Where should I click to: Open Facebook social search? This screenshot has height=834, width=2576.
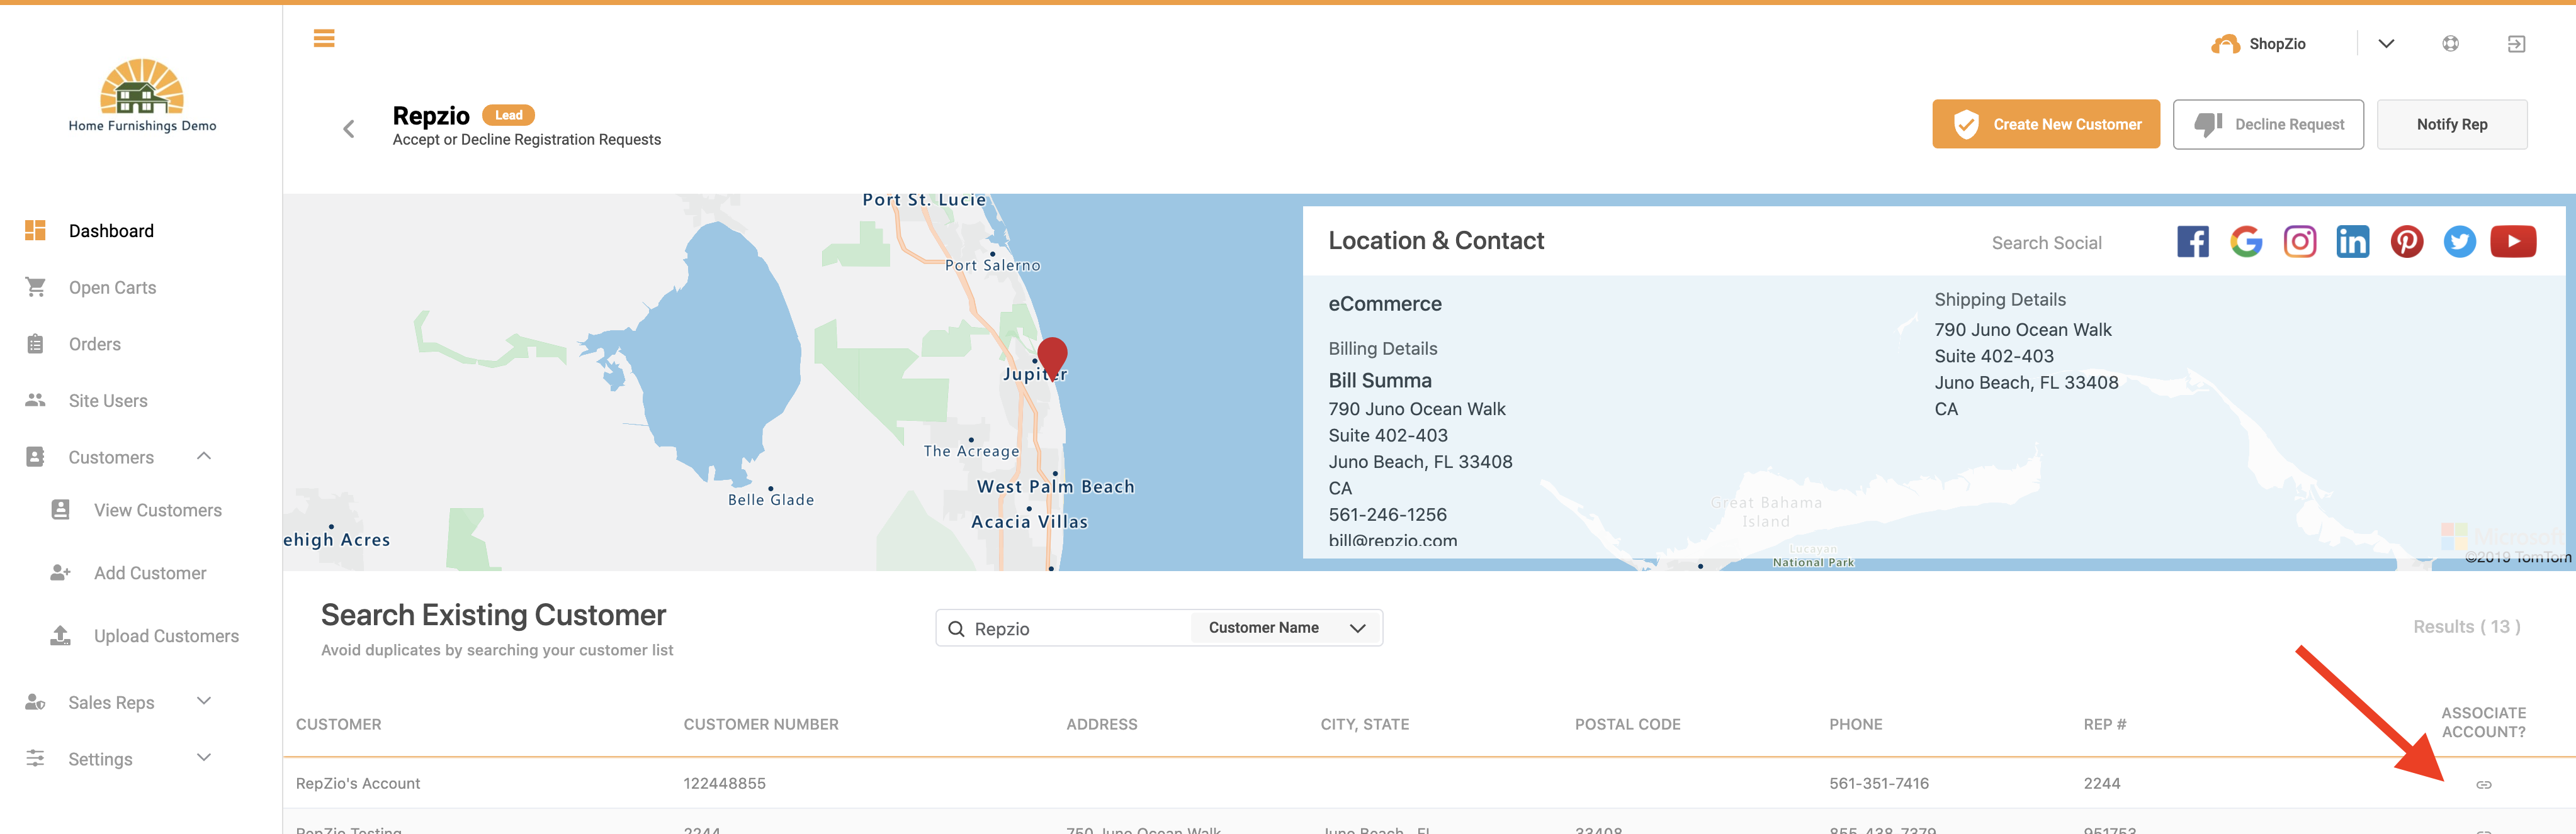(x=2192, y=242)
